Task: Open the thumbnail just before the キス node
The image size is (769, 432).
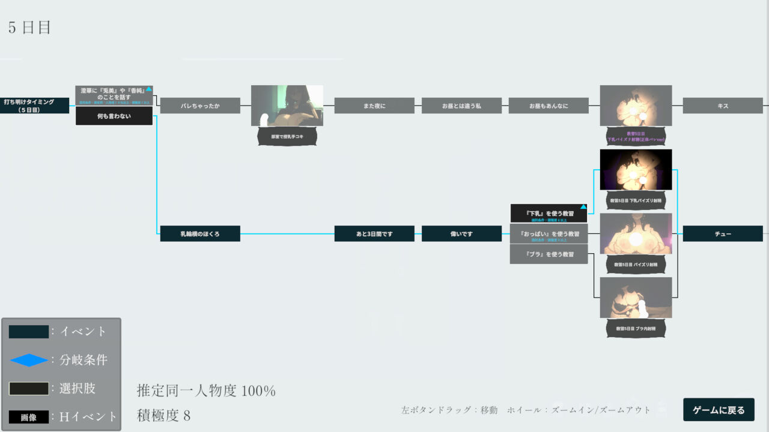Action: (x=636, y=106)
